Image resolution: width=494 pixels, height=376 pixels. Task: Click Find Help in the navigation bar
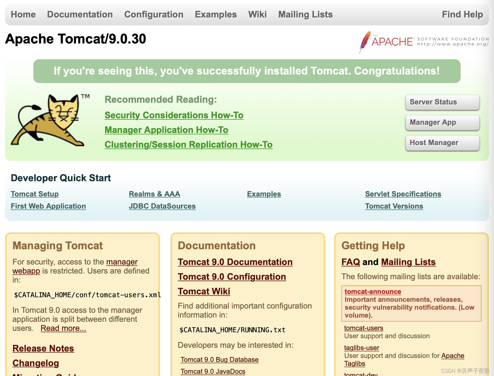pos(462,14)
